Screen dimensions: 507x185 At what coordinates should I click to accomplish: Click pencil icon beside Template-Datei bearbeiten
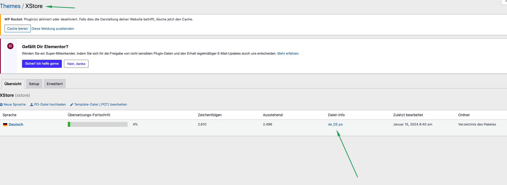72,105
